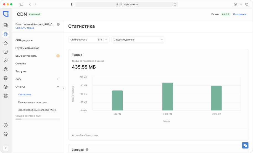253x153 pixels.
Task: Go to Расширенная статистика menu item
Action: [x=32, y=102]
